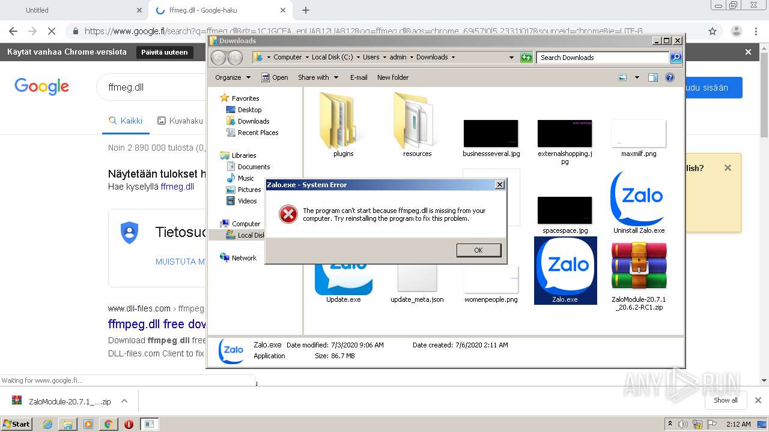Open Windows Start menu
The width and height of the screenshot is (769, 432).
click(x=17, y=424)
